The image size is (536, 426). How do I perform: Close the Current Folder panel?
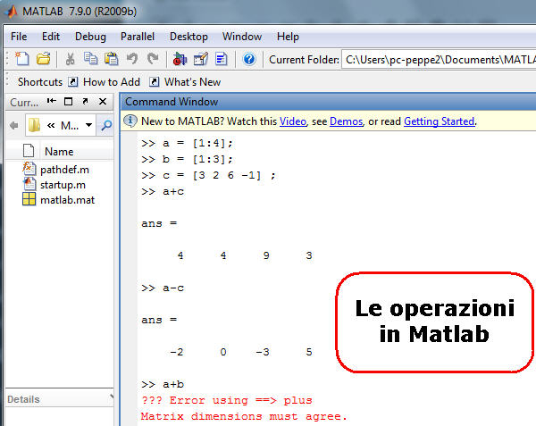(103, 101)
